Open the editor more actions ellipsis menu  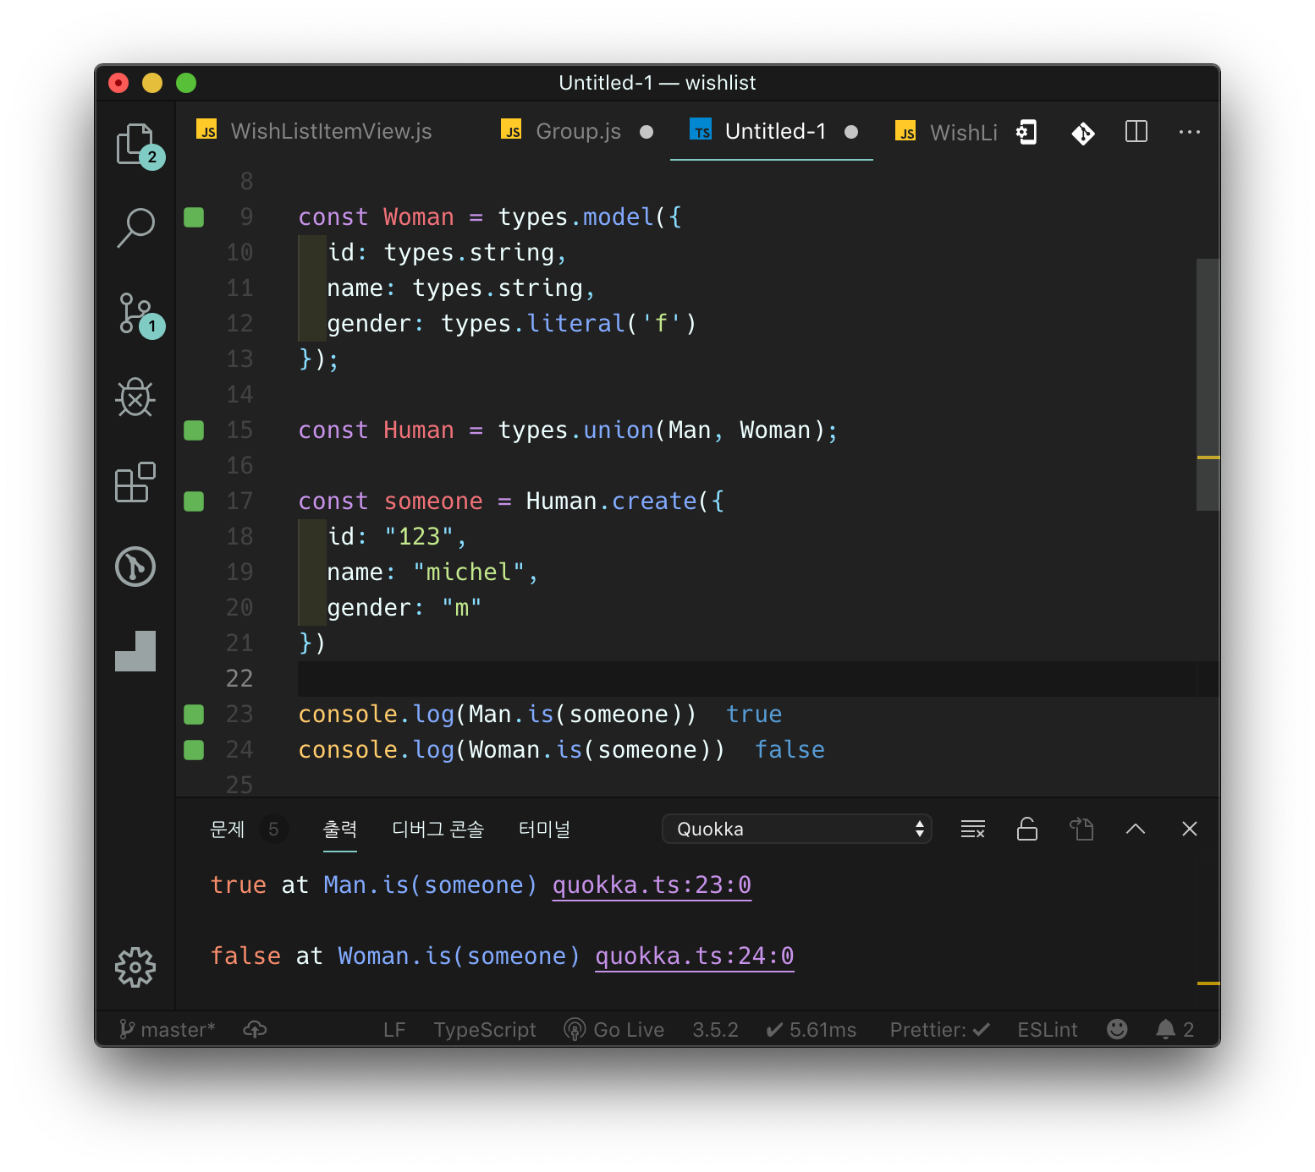tap(1189, 132)
